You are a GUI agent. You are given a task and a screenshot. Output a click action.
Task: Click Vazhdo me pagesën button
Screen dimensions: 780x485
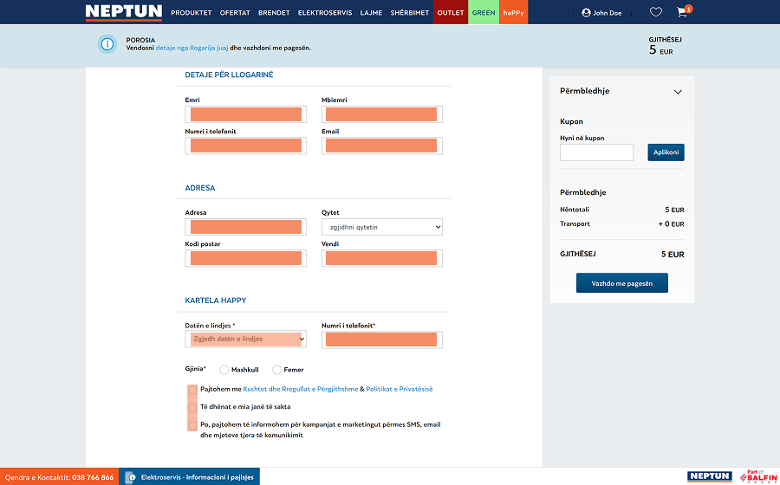(621, 283)
